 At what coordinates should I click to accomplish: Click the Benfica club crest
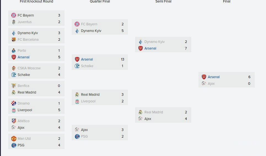(x=14, y=86)
